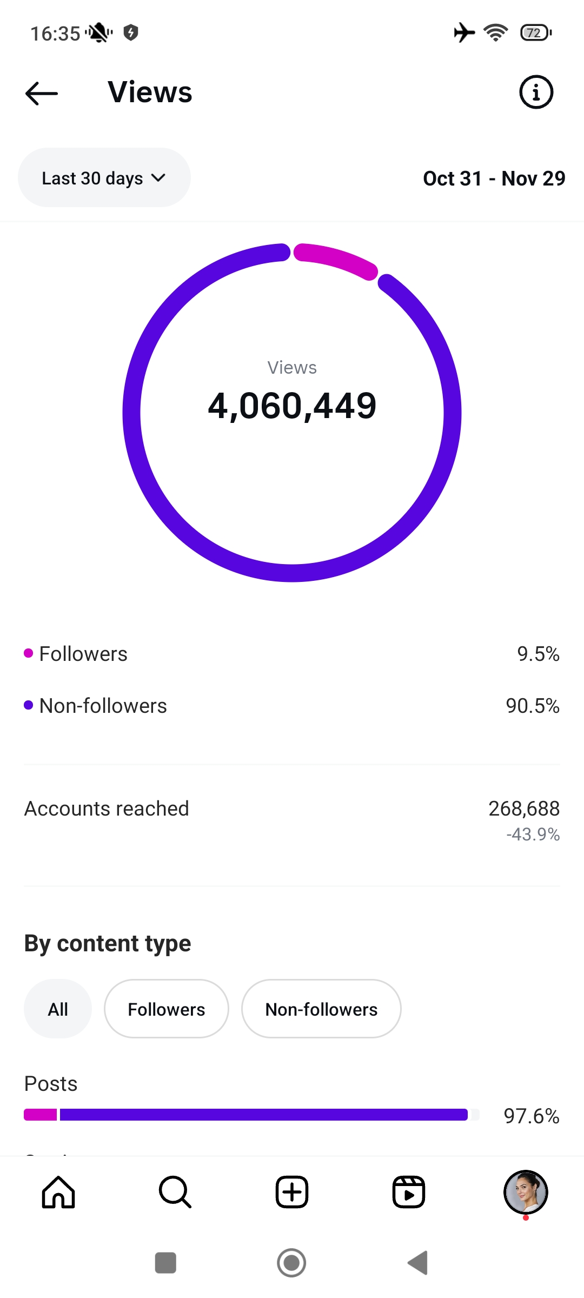This screenshot has width=584, height=1298.
Task: Tap the Followers 9.5% legend row
Action: [x=292, y=654]
